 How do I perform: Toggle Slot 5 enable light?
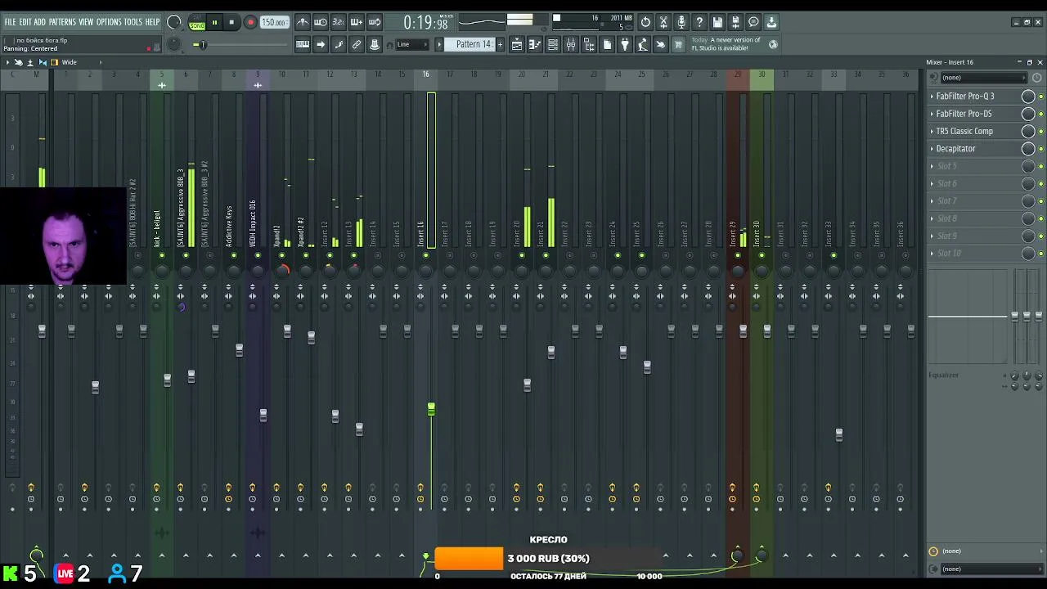(x=1040, y=166)
